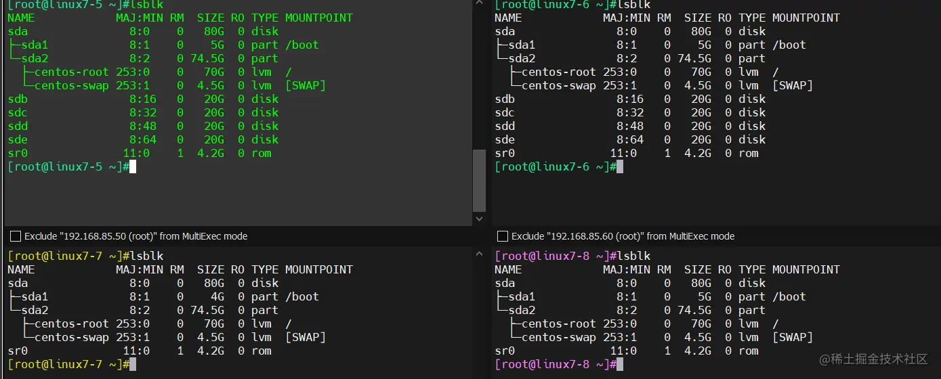The width and height of the screenshot is (941, 379).
Task: Click the empty linux7-5 prompt with cursor
Action: pyautogui.click(x=72, y=166)
